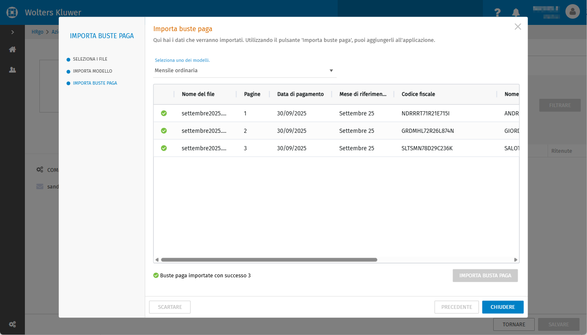
Task: Click the Salvare button behind the dialog
Action: [559, 325]
